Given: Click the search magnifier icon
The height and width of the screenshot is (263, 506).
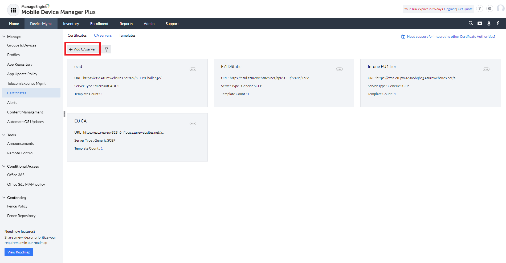Looking at the screenshot, I should 471,23.
